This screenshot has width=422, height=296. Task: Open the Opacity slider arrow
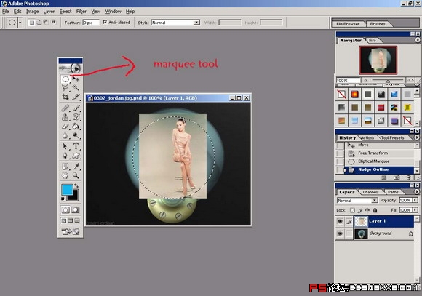pos(415,200)
